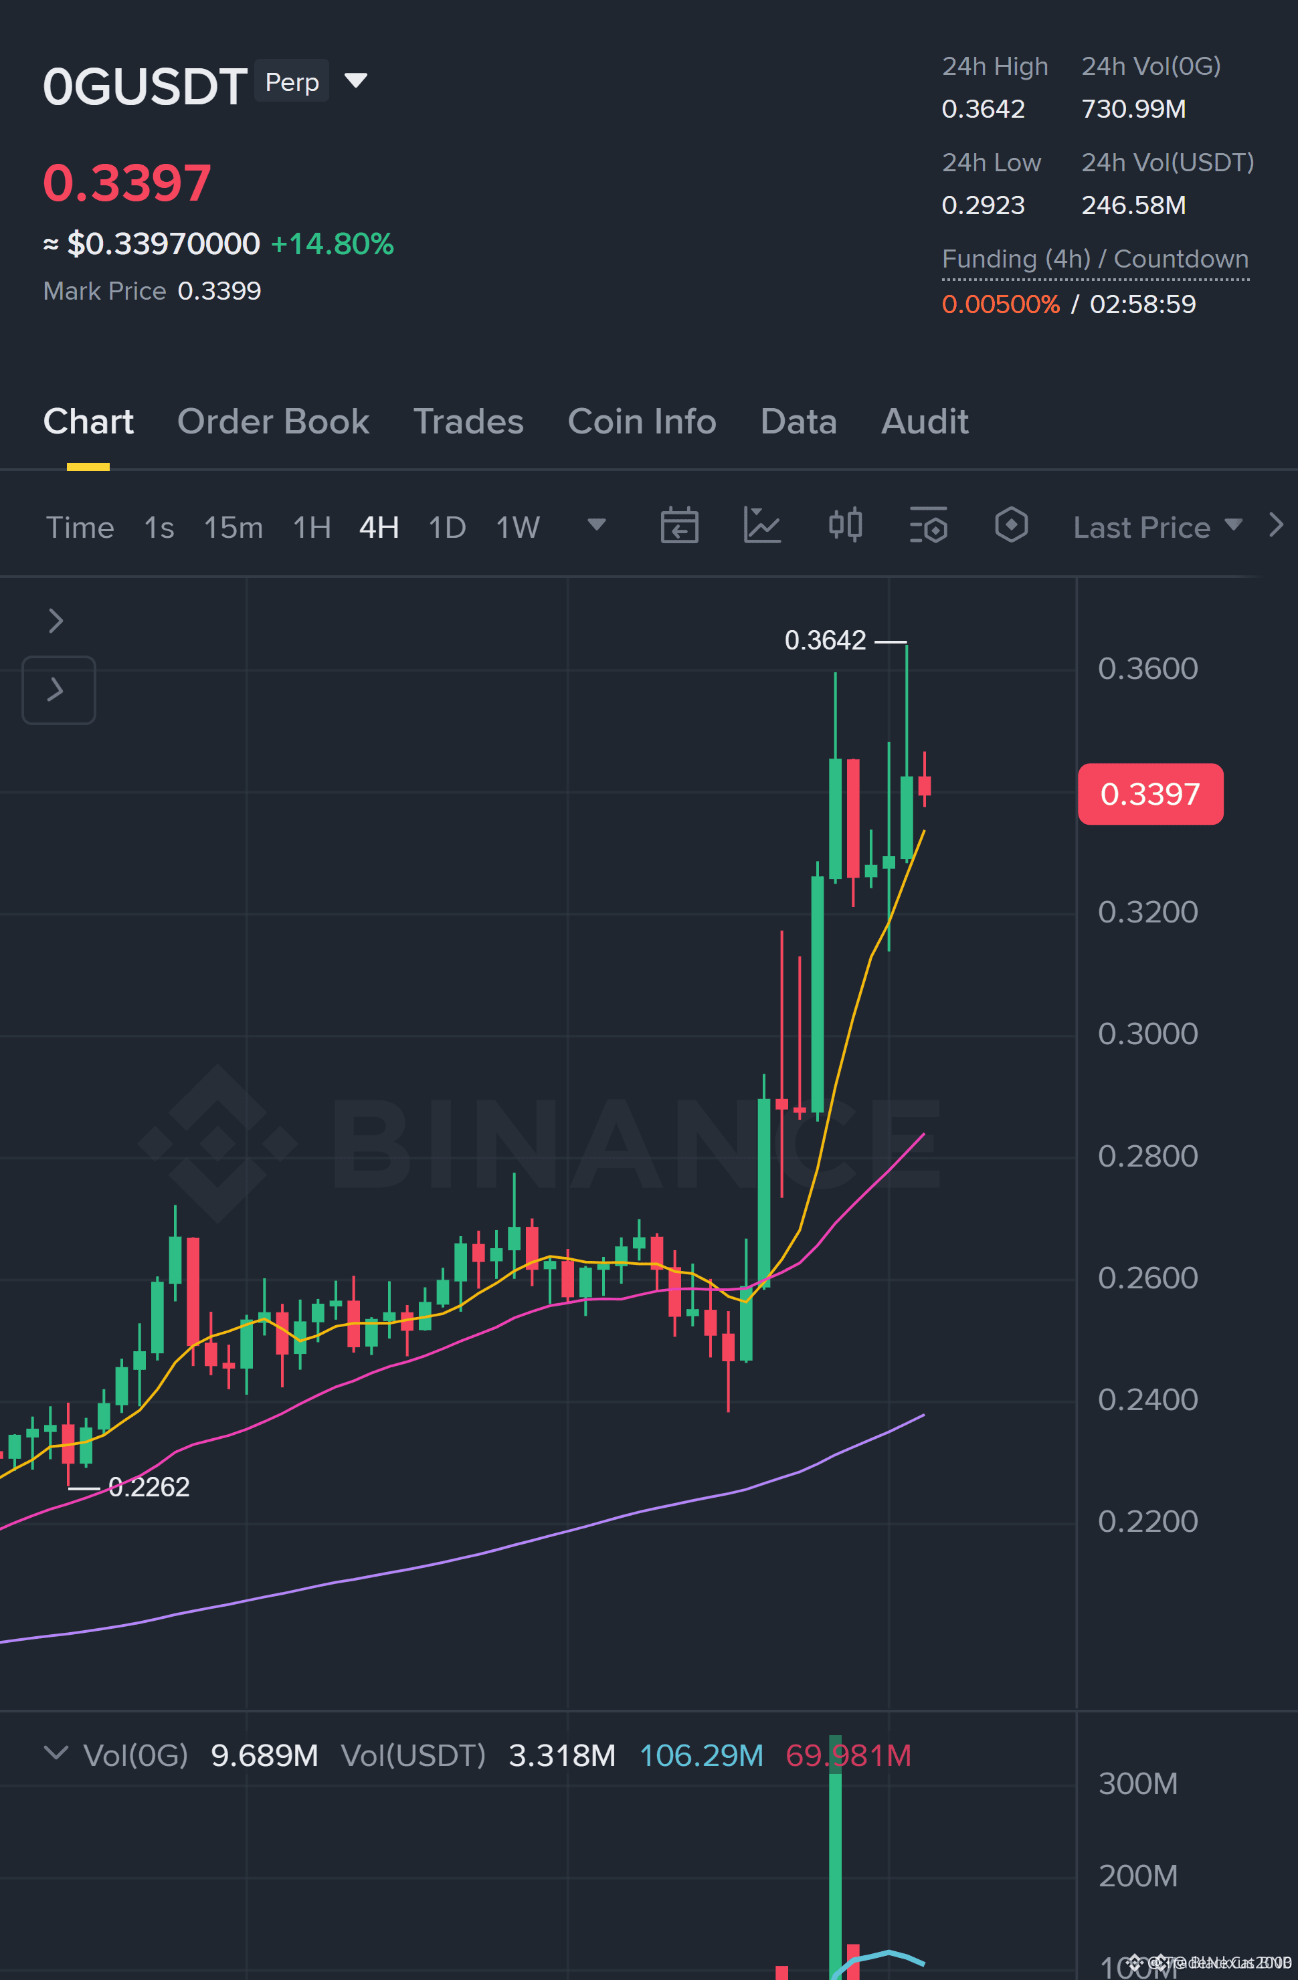Viewport: 1298px width, 1980px height.
Task: Choose the 15m interval
Action: tap(234, 528)
